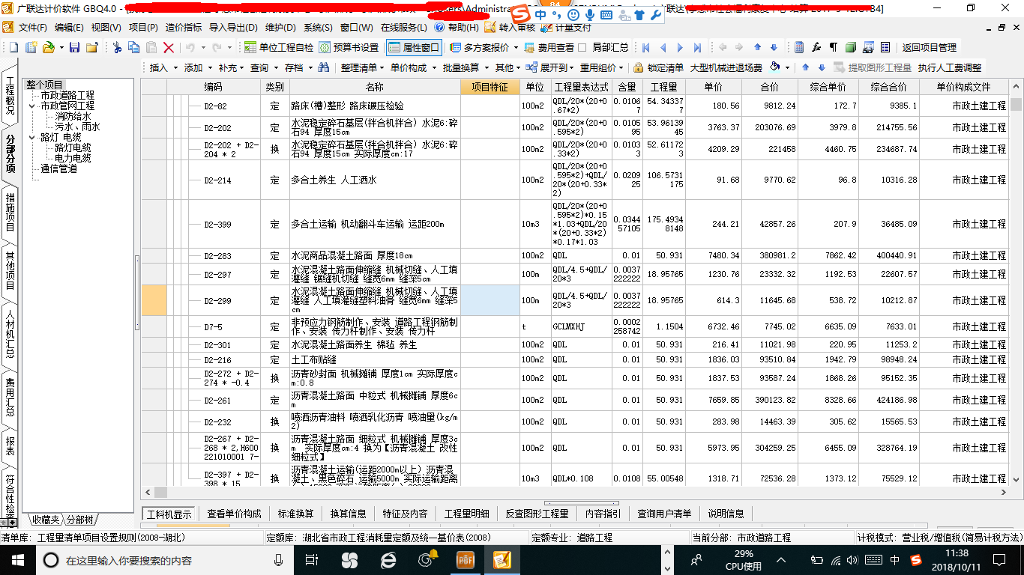Click the Copy icon in toolbar
This screenshot has height=575, width=1024.
pos(134,47)
